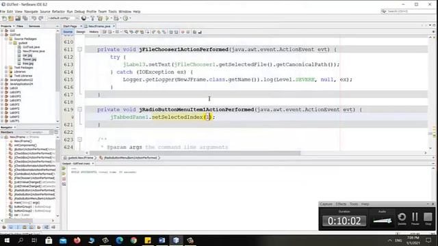
Task: Collapse the code fold at line 619
Action: (x=79, y=109)
